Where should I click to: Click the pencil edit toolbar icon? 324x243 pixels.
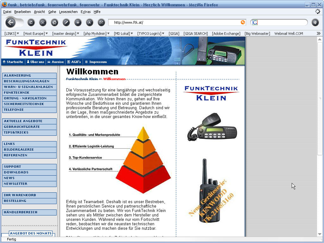pyautogui.click(x=66, y=22)
